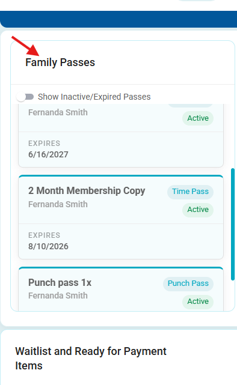The image size is (237, 385).
Task: Click Active badge on 2 Month Membership
Action: pos(198,210)
